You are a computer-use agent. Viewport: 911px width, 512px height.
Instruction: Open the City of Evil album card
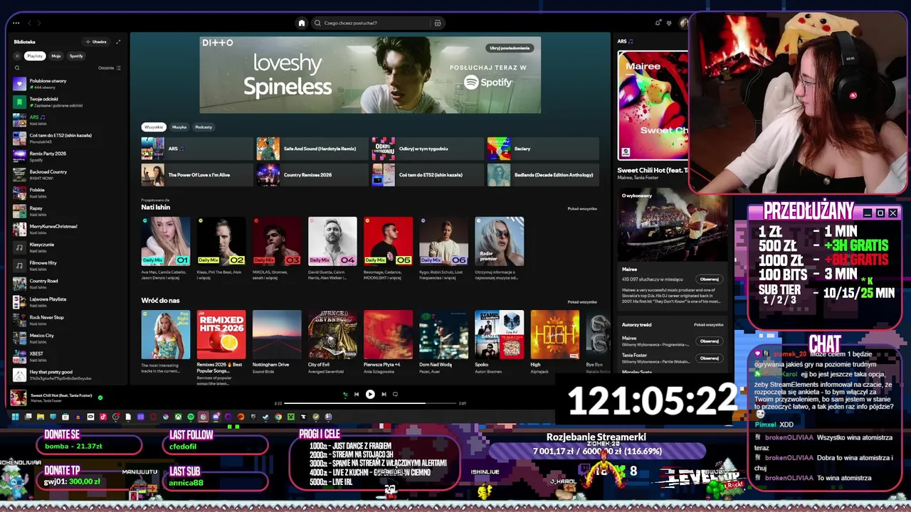pos(332,341)
